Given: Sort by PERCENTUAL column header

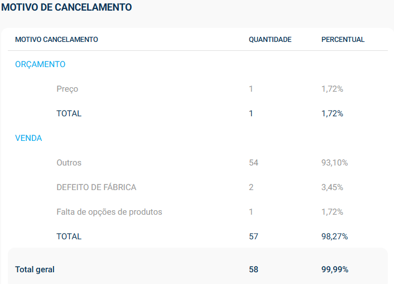Looking at the screenshot, I should click(x=343, y=40).
